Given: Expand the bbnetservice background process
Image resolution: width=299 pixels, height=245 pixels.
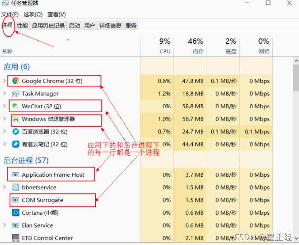Looking at the screenshot, I should (4, 187).
